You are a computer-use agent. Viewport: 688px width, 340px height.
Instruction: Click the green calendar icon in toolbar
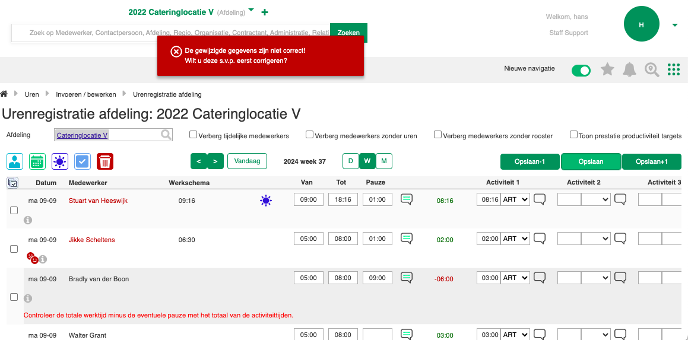pos(37,161)
